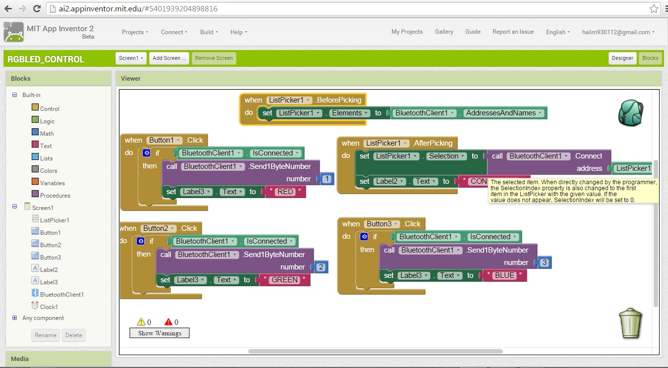Click the browser back arrow
668x368 pixels.
8,8
